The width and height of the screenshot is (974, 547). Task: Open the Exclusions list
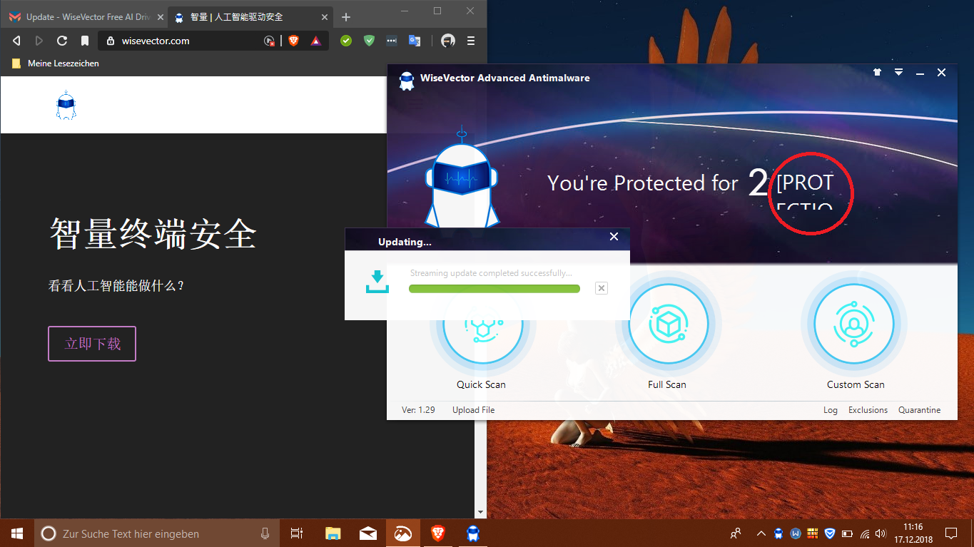tap(868, 410)
